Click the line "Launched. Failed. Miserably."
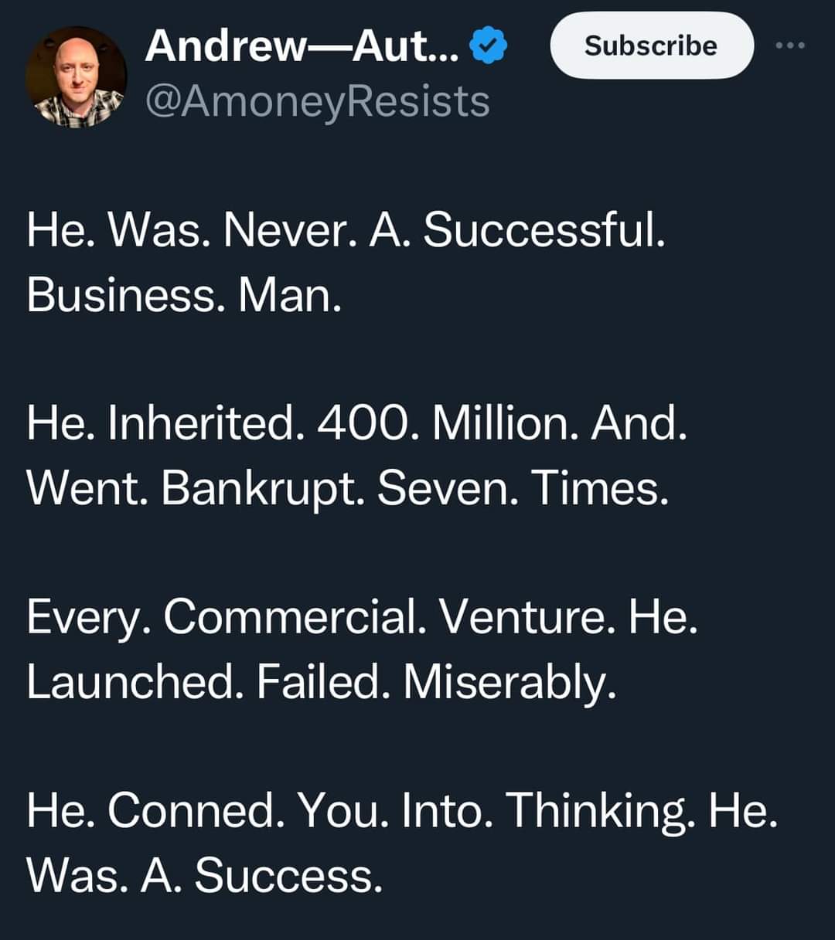Image resolution: width=835 pixels, height=940 pixels. click(322, 682)
